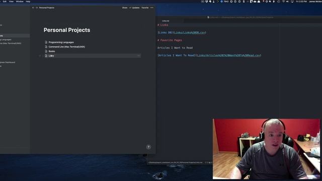Viewport: 322px width, 181px height.
Task: Click the '# Links' heading in editor
Action: pyautogui.click(x=163, y=25)
